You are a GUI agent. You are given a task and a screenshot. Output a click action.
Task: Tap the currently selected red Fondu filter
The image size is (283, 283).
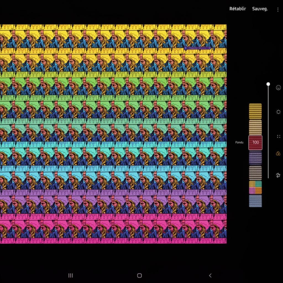[255, 142]
